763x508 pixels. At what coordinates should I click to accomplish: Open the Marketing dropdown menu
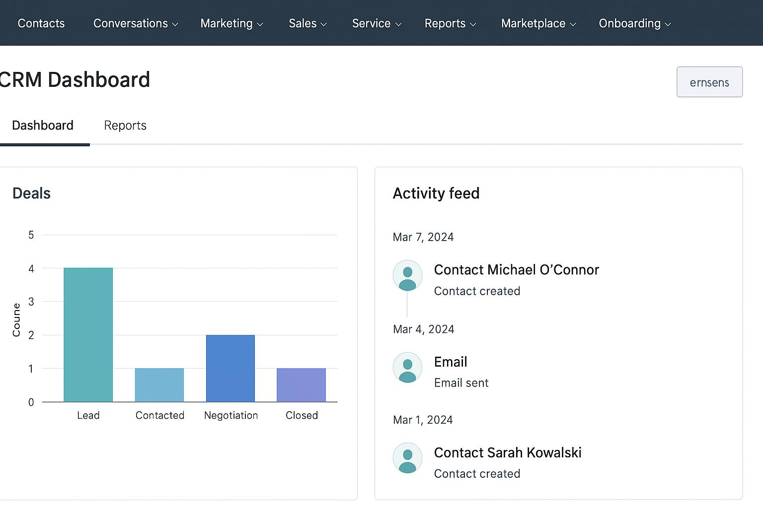231,23
